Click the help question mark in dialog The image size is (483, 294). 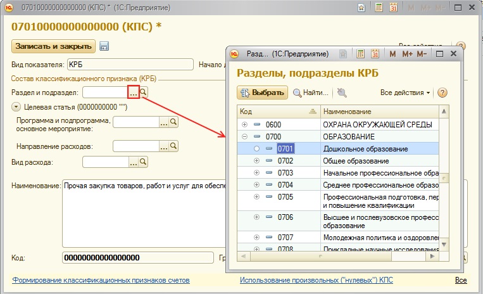click(x=442, y=93)
